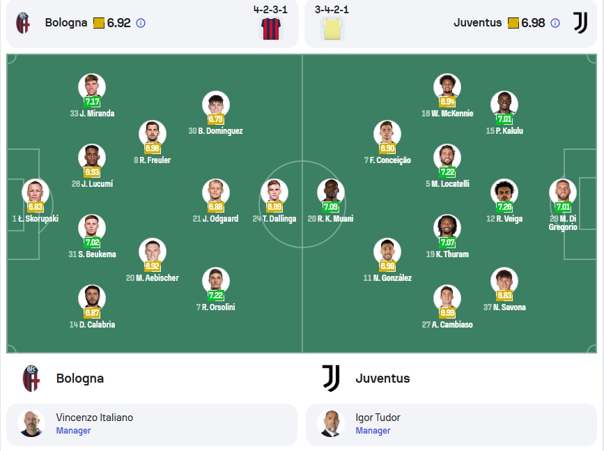Image resolution: width=604 pixels, height=451 pixels.
Task: Open R. Orsolini's player photo
Action: click(216, 281)
